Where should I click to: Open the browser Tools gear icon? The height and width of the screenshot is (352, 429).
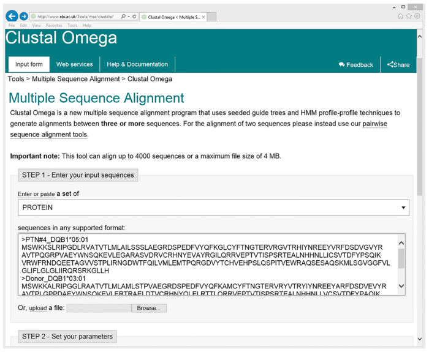417,17
